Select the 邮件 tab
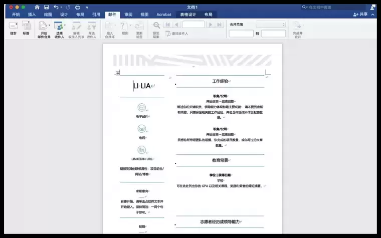 pos(112,15)
